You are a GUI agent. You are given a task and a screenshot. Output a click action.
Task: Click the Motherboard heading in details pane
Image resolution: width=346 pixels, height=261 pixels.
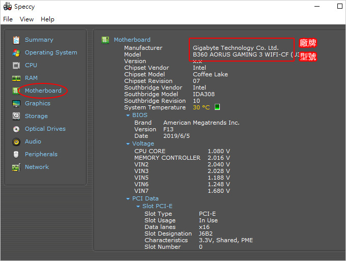point(132,40)
